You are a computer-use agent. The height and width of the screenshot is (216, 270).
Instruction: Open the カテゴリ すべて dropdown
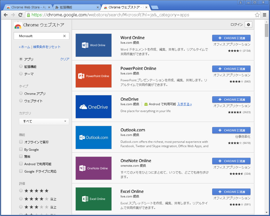coord(44,121)
